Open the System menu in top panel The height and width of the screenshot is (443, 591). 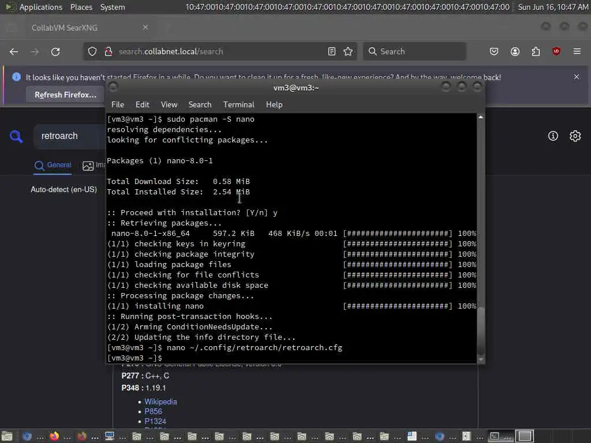pyautogui.click(x=113, y=7)
